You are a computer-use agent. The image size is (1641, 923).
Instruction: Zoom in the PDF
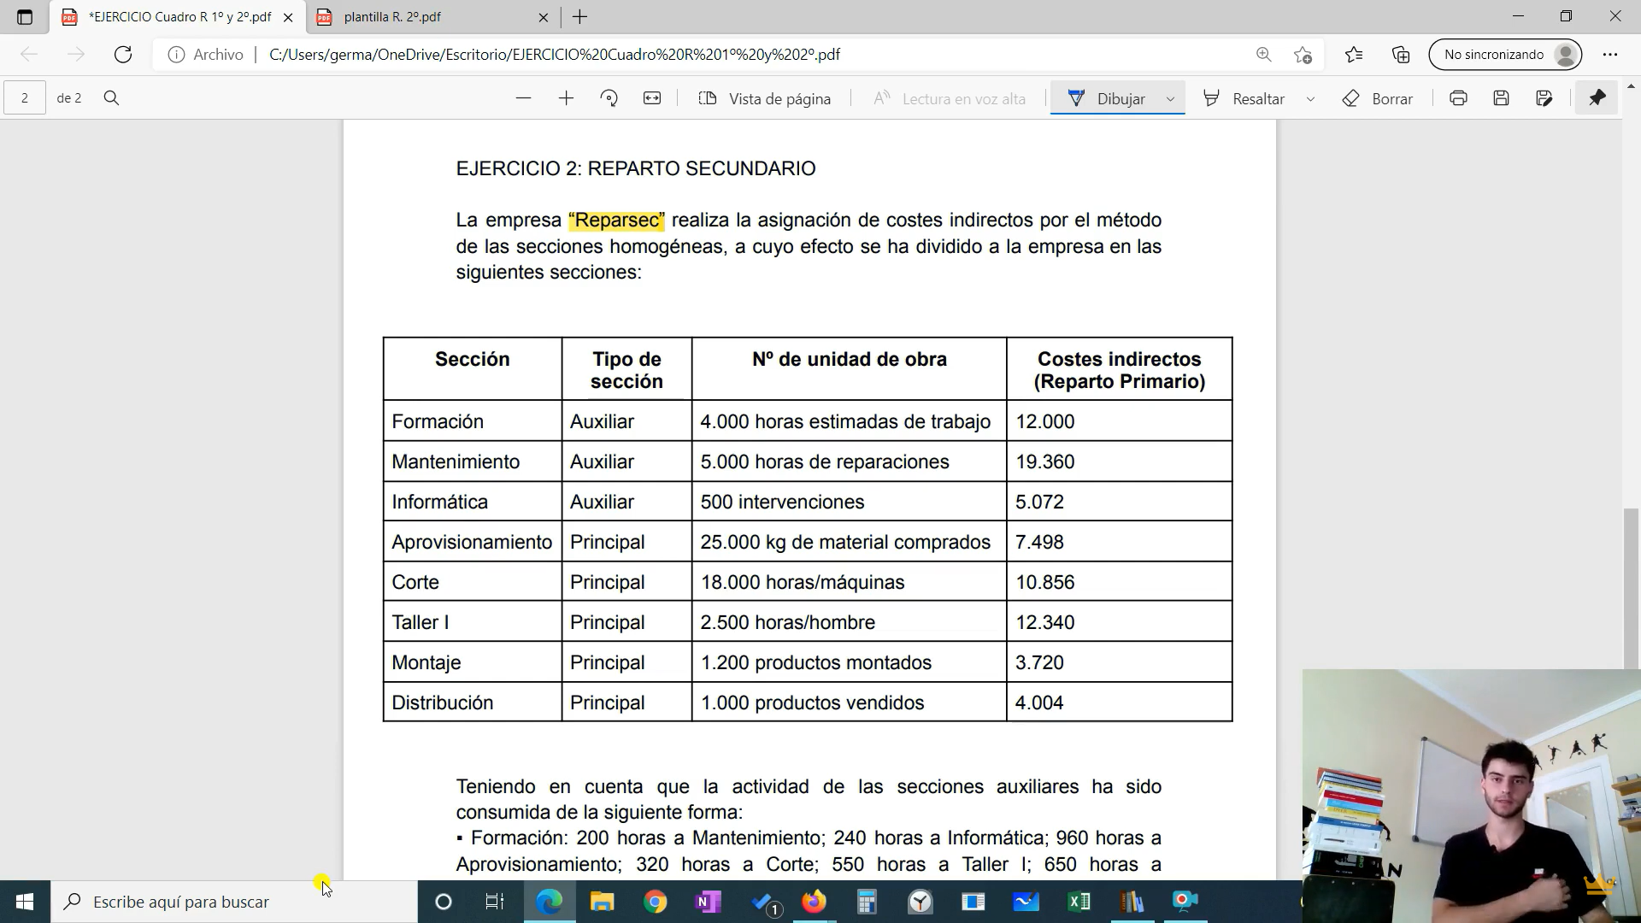pos(566,98)
